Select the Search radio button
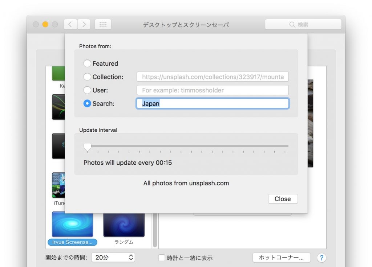 pos(87,103)
